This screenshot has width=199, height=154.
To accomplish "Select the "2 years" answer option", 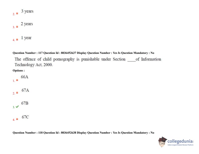I will click(x=27, y=24).
